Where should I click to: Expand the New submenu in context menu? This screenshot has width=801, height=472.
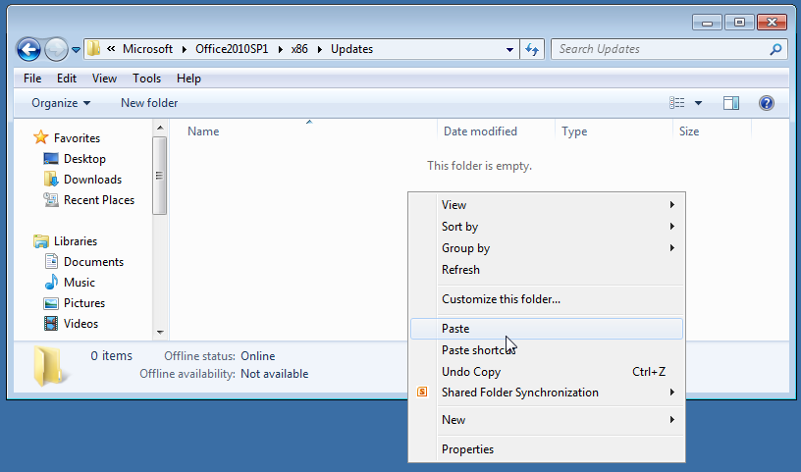click(547, 419)
